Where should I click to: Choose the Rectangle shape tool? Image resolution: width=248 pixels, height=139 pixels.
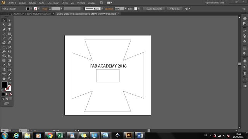(x=9, y=34)
